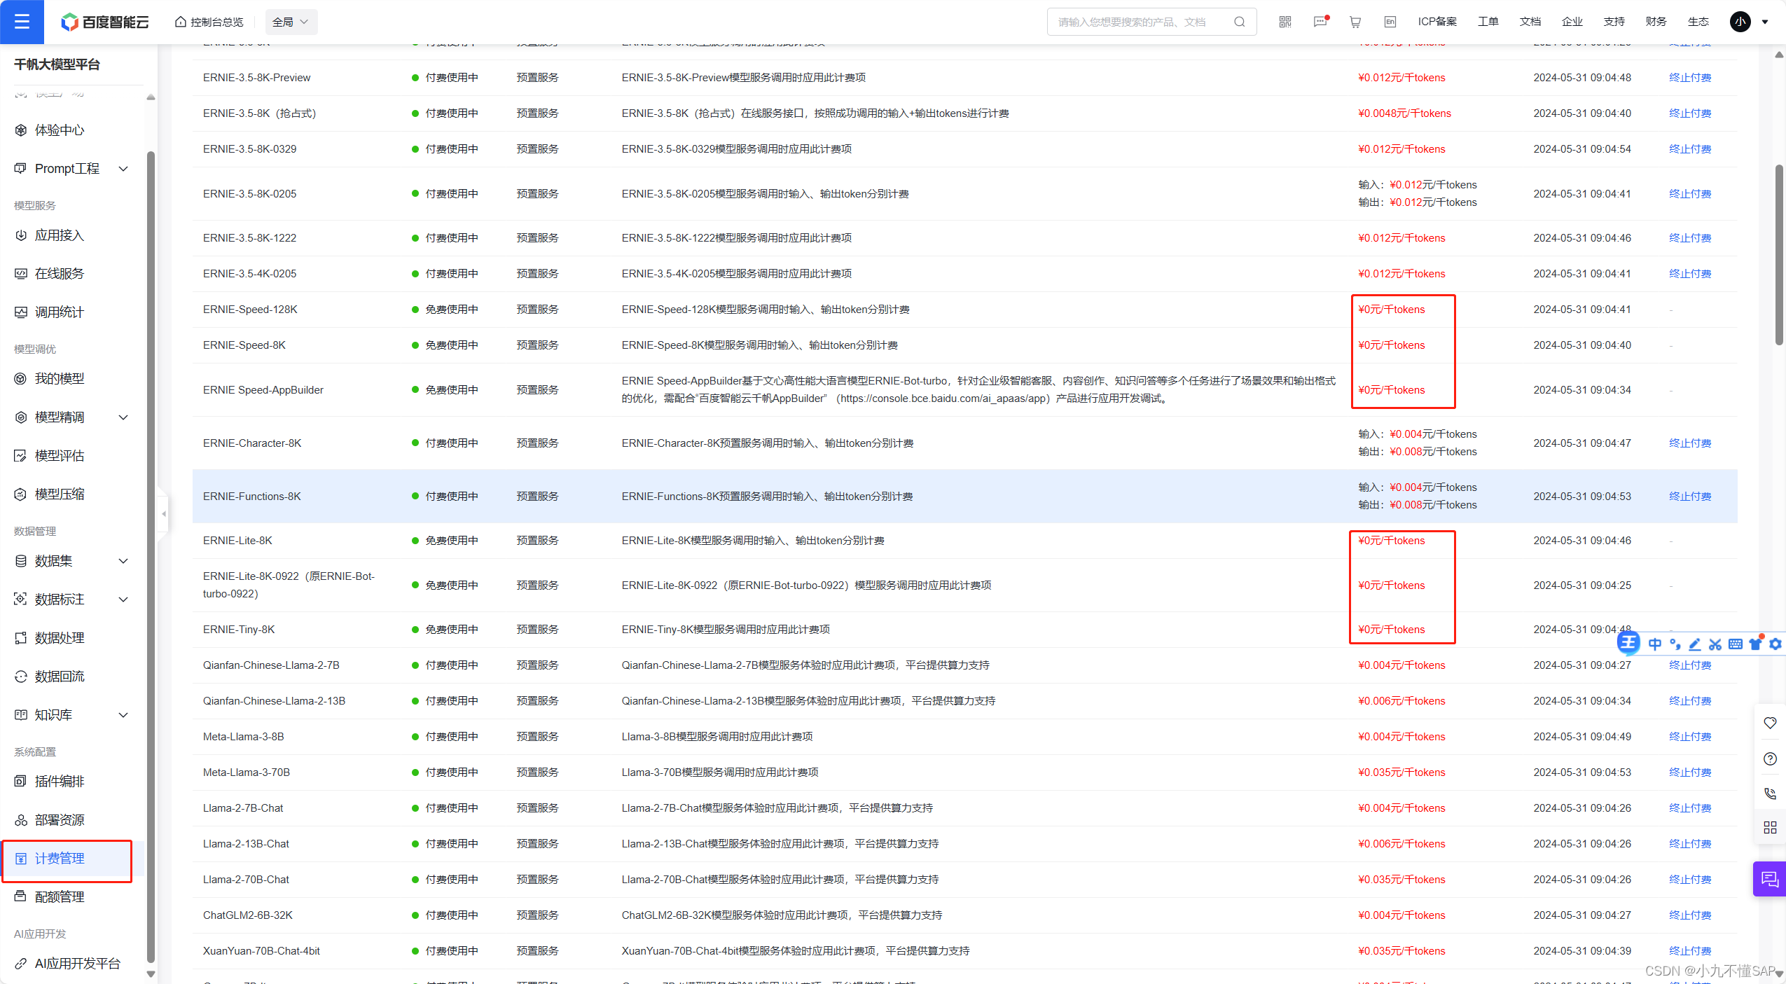1786x984 pixels.
Task: Open the apps grid icon on right
Action: (1770, 828)
